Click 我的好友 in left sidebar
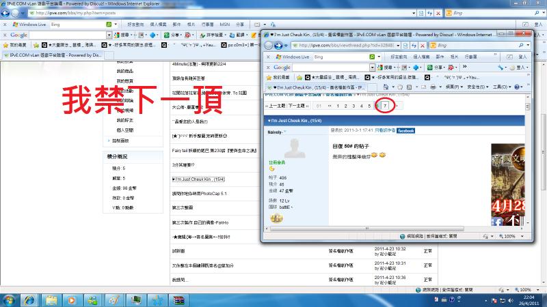 [x=124, y=120]
